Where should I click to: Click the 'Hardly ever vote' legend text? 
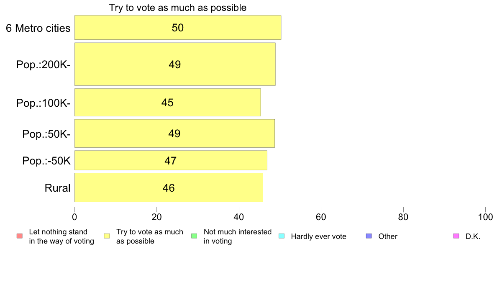tap(318, 236)
